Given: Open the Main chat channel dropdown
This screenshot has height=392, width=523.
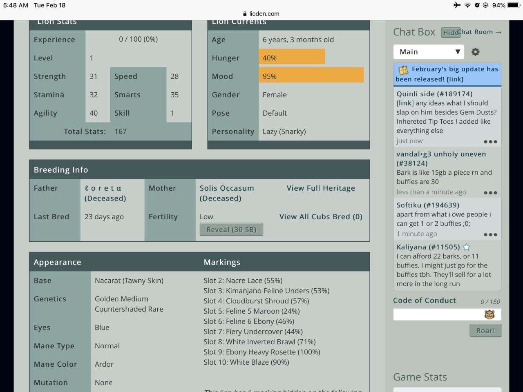Looking at the screenshot, I should 429,52.
